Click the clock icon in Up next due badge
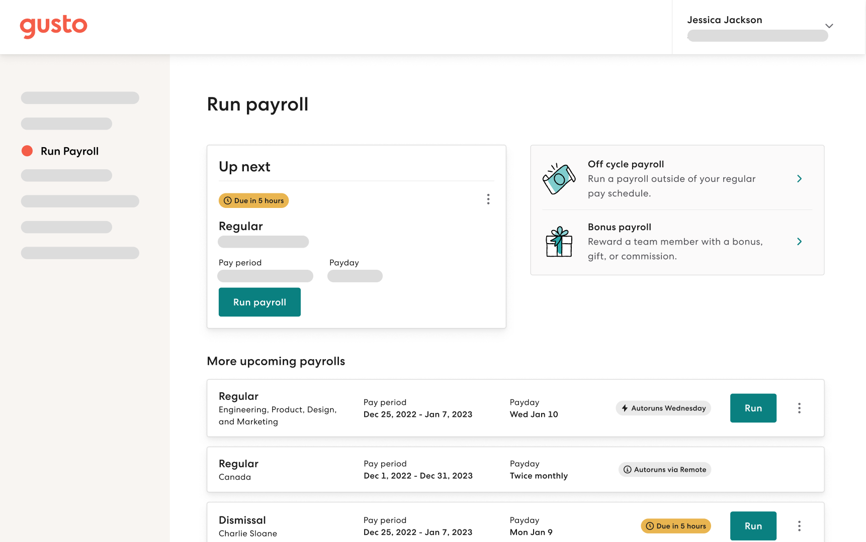866x542 pixels. pos(228,201)
